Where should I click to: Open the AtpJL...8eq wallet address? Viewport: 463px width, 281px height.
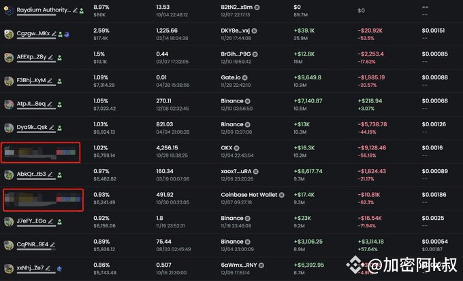(31, 104)
